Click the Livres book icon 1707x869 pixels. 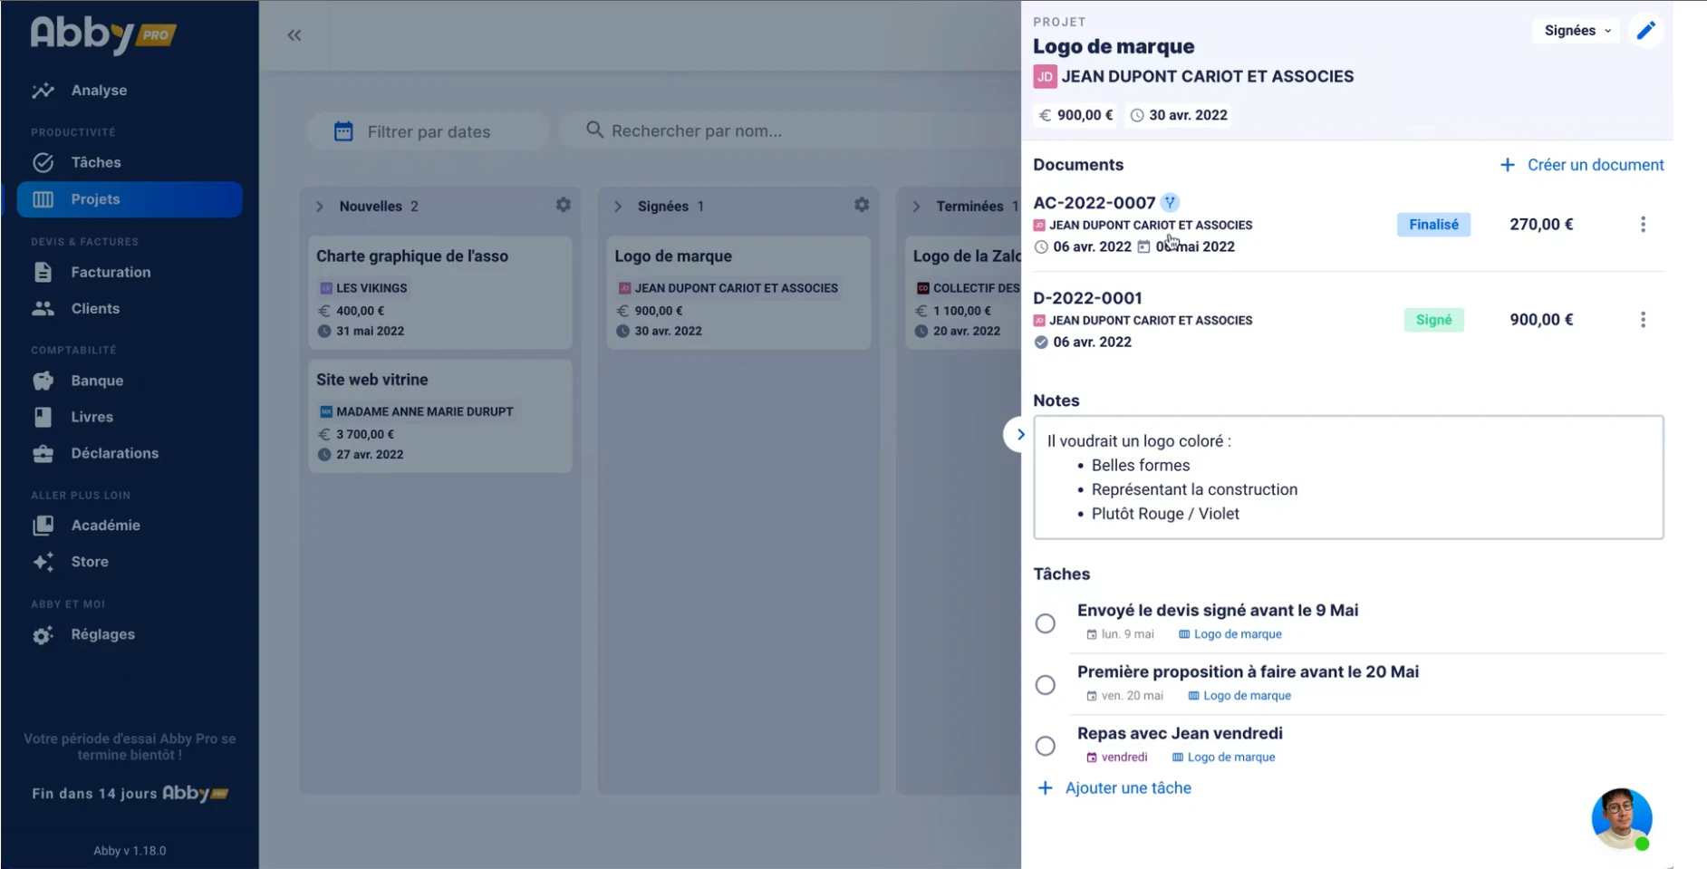click(43, 417)
